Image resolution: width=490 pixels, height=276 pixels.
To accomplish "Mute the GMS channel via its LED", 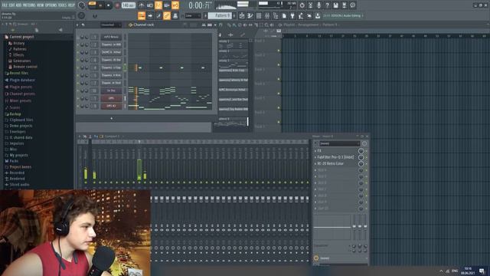I will pos(78,98).
